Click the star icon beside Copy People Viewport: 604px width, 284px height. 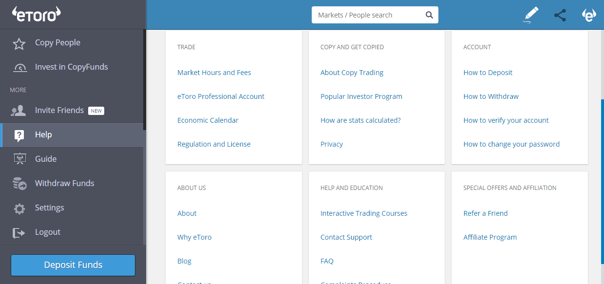point(19,44)
